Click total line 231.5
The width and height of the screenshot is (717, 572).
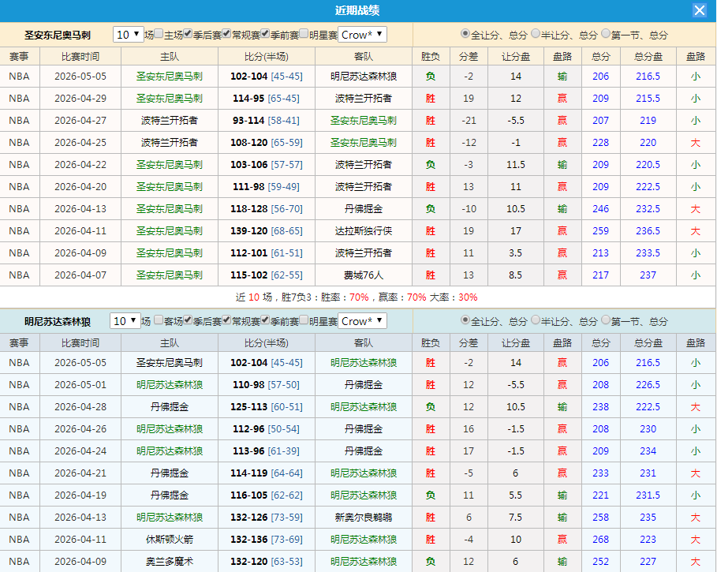click(x=648, y=495)
